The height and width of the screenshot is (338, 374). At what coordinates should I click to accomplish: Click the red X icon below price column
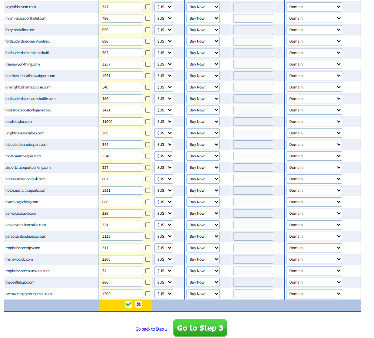pyautogui.click(x=139, y=304)
